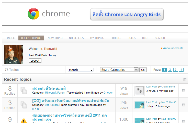This screenshot has width=192, height=123.
Task: Open the Octra Bond user link
Action: tap(168, 87)
